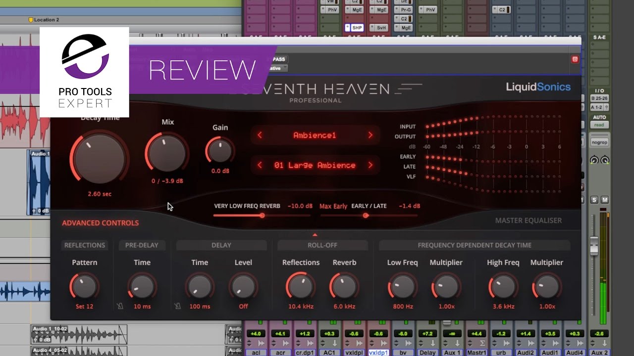Click the 0.0 dB gain value
Viewport: 634px width, 356px height.
coord(220,171)
